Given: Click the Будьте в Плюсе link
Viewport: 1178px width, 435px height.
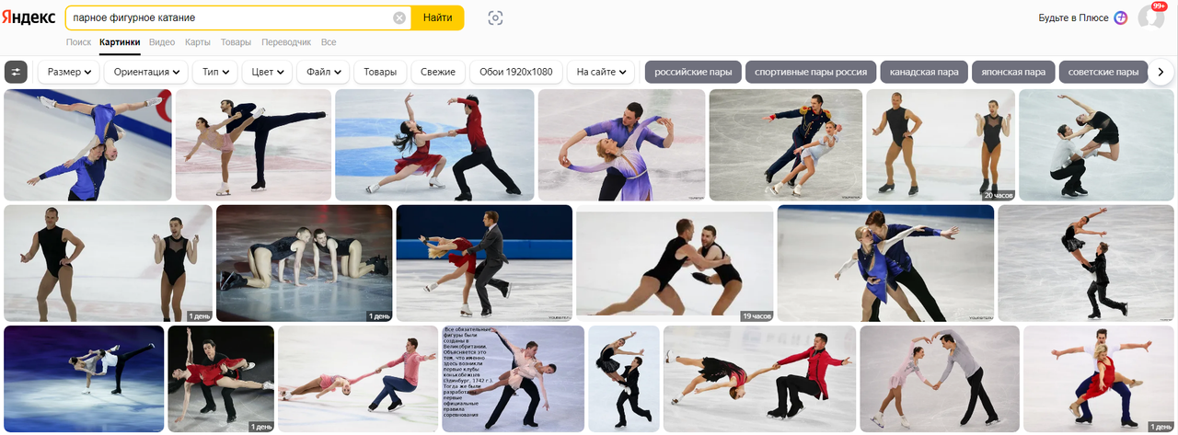Looking at the screenshot, I should pos(1073,17).
